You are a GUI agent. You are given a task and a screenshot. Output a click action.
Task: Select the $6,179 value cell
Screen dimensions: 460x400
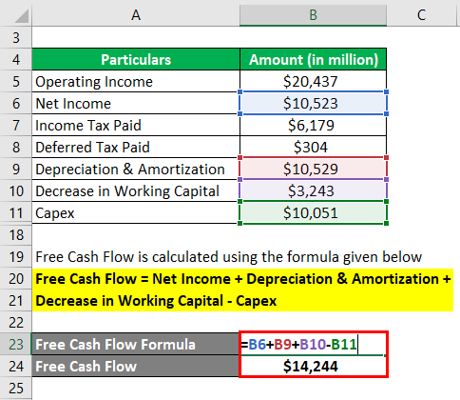(x=313, y=125)
